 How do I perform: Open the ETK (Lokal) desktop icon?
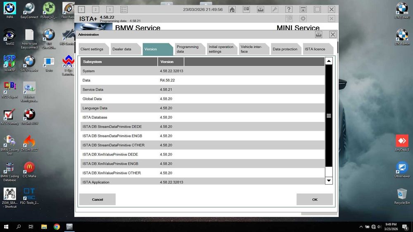point(402,10)
